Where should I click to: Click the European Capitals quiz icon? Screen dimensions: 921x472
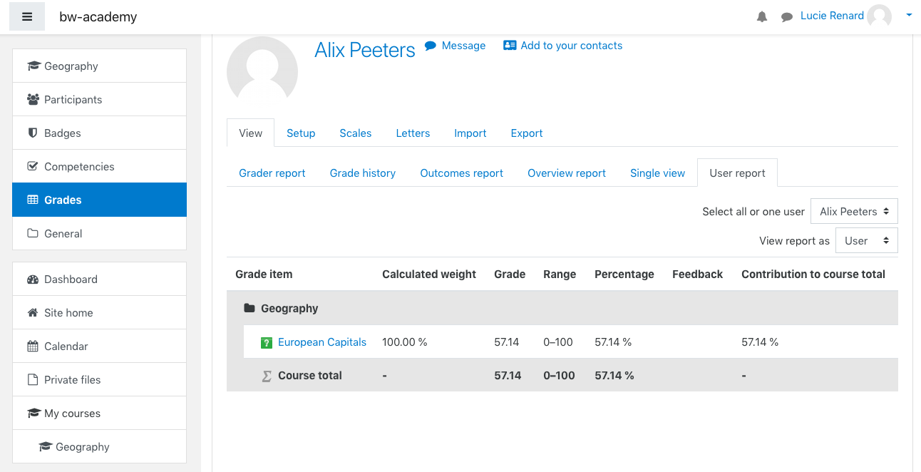pos(267,342)
